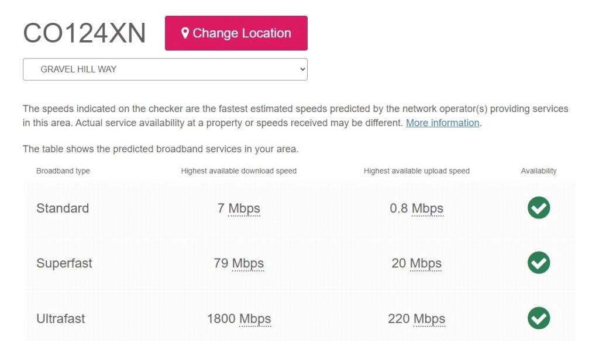
Task: Click the Superfast availability green checkmark
Action: 539,263
